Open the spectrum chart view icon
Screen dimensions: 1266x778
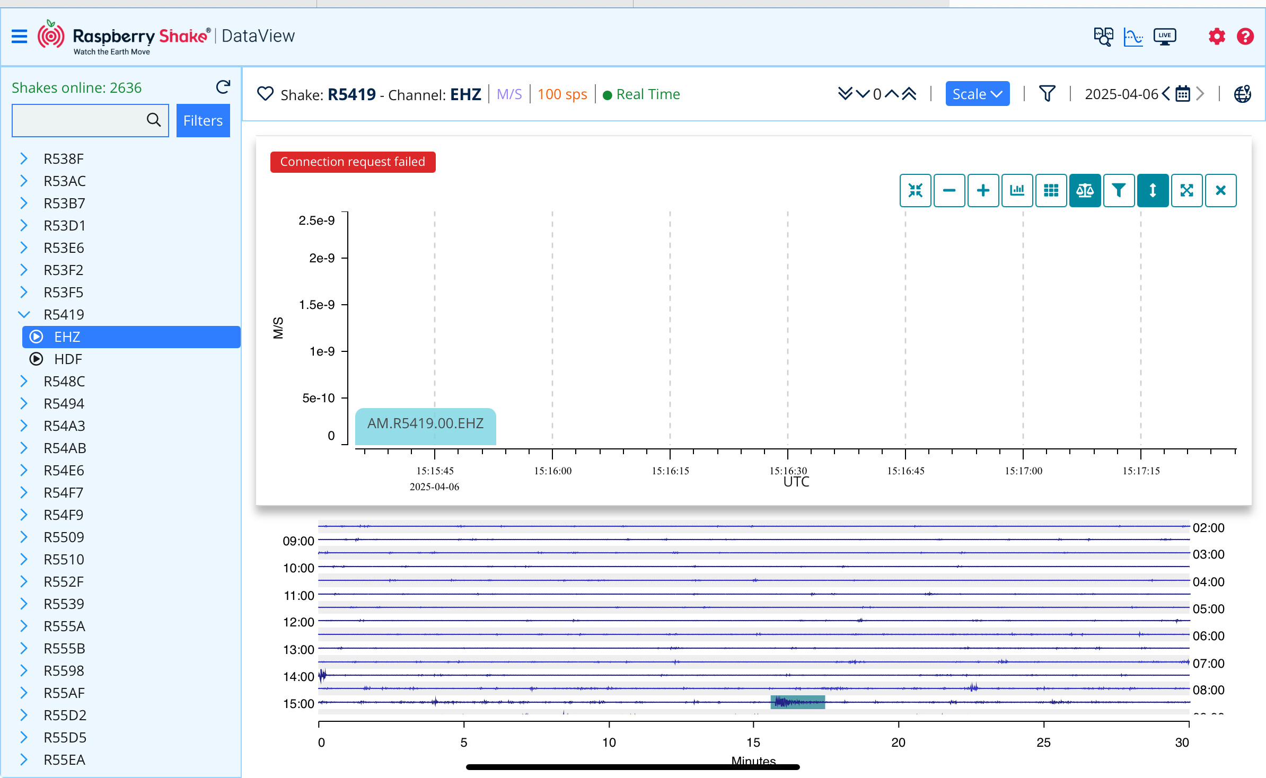pos(1133,37)
